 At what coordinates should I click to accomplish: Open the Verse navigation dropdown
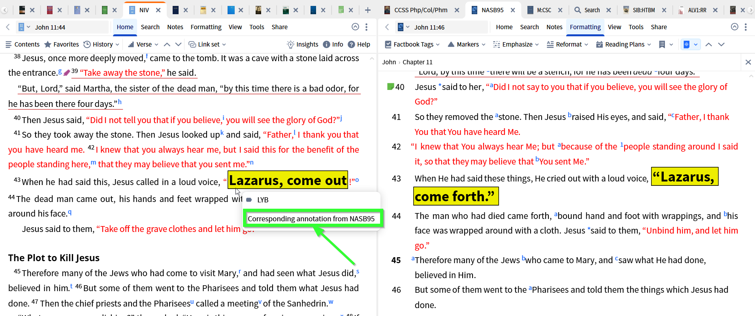coord(143,44)
